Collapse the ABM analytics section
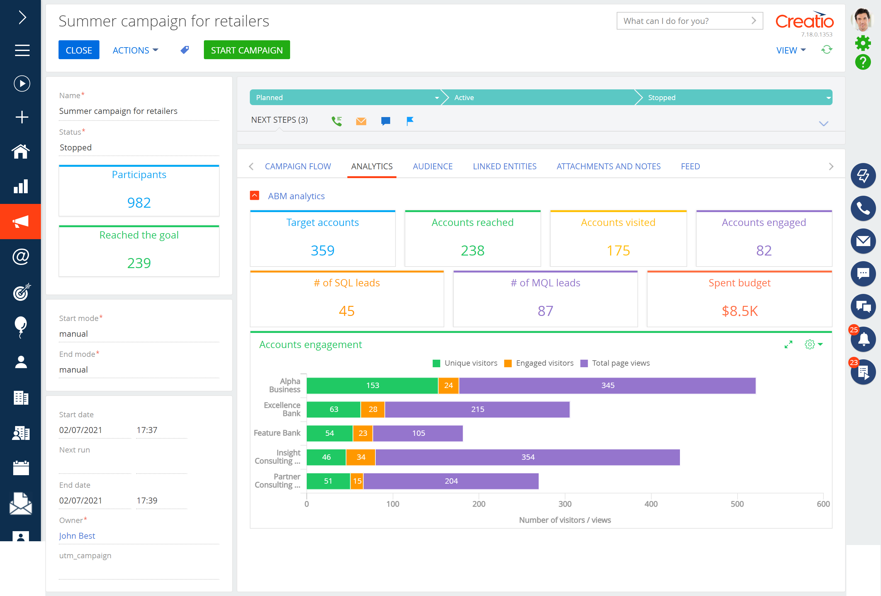The width and height of the screenshot is (881, 596). (254, 196)
